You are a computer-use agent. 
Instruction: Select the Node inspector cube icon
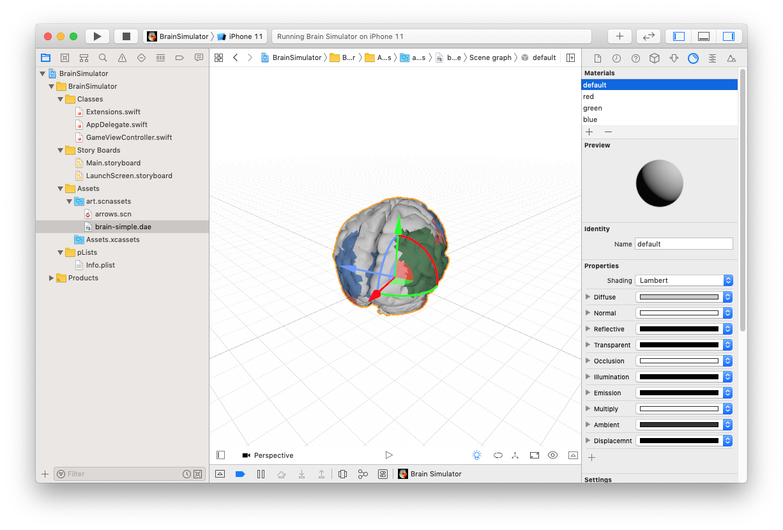point(655,57)
